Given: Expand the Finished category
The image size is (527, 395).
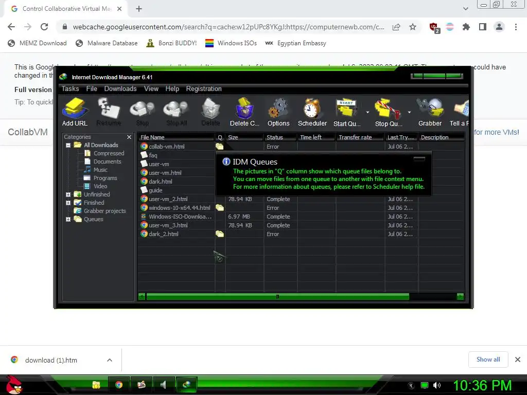Looking at the screenshot, I should point(68,203).
